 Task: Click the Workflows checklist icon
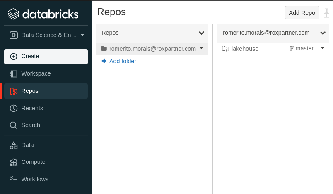click(x=14, y=179)
